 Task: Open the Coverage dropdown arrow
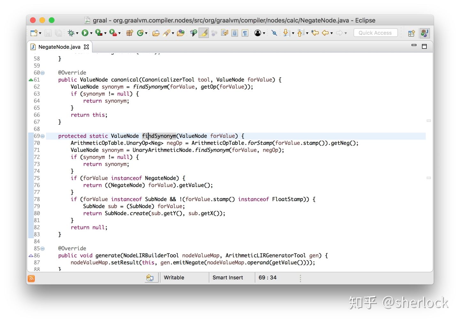pos(105,33)
